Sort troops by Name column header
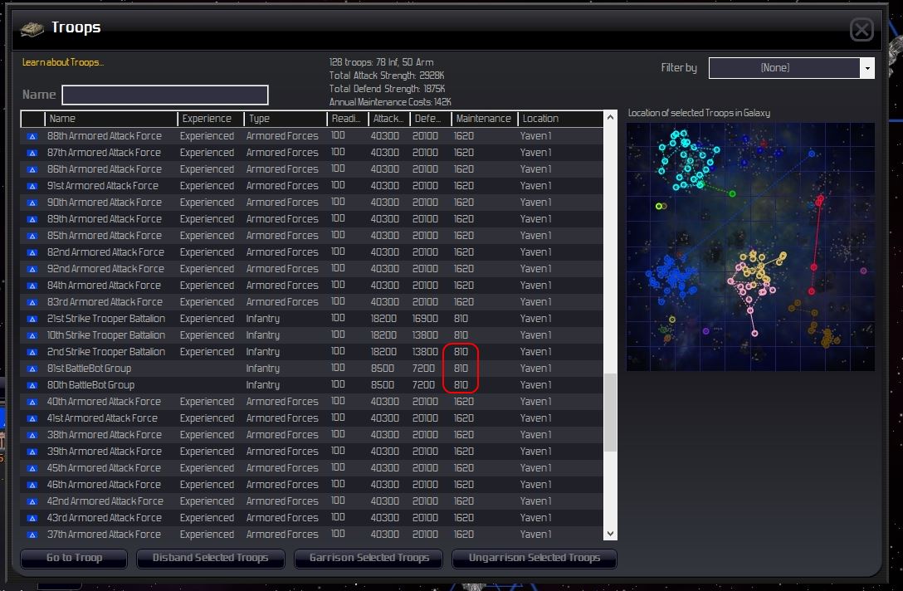903x591 pixels. (111, 119)
